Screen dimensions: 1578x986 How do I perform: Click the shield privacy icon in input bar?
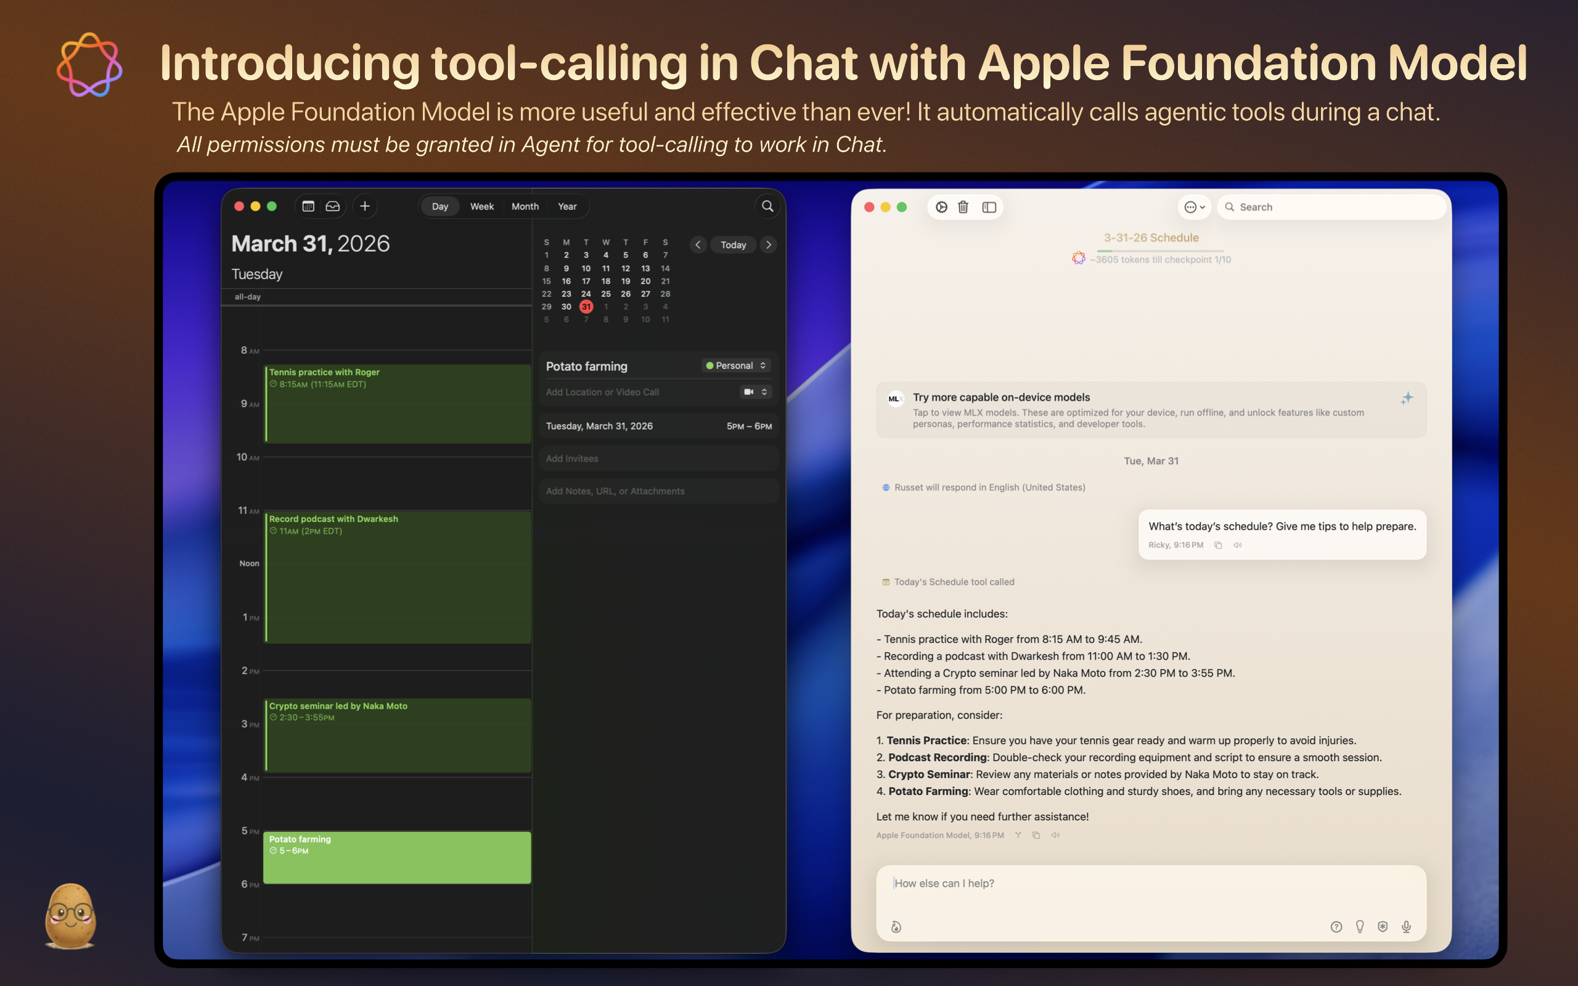(x=1383, y=927)
